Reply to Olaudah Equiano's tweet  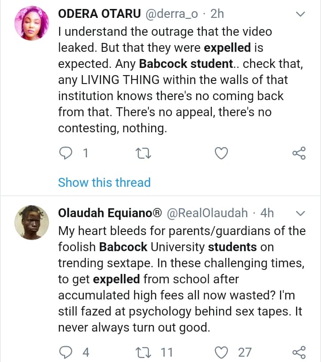(66, 353)
